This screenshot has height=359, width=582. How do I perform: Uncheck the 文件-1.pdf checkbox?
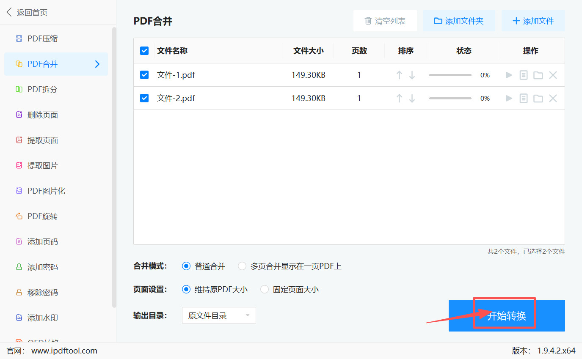(144, 75)
